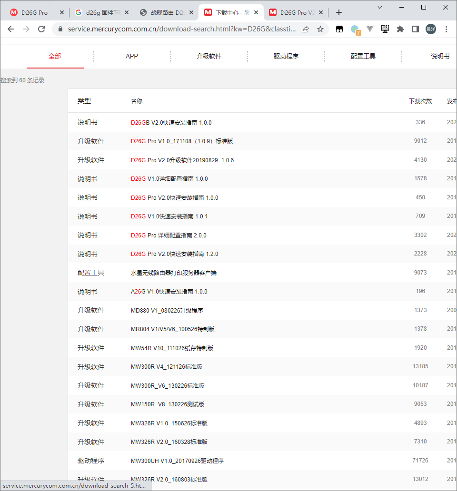Open the Chrome three-dot menu
This screenshot has height=491, width=457.
click(x=446, y=29)
